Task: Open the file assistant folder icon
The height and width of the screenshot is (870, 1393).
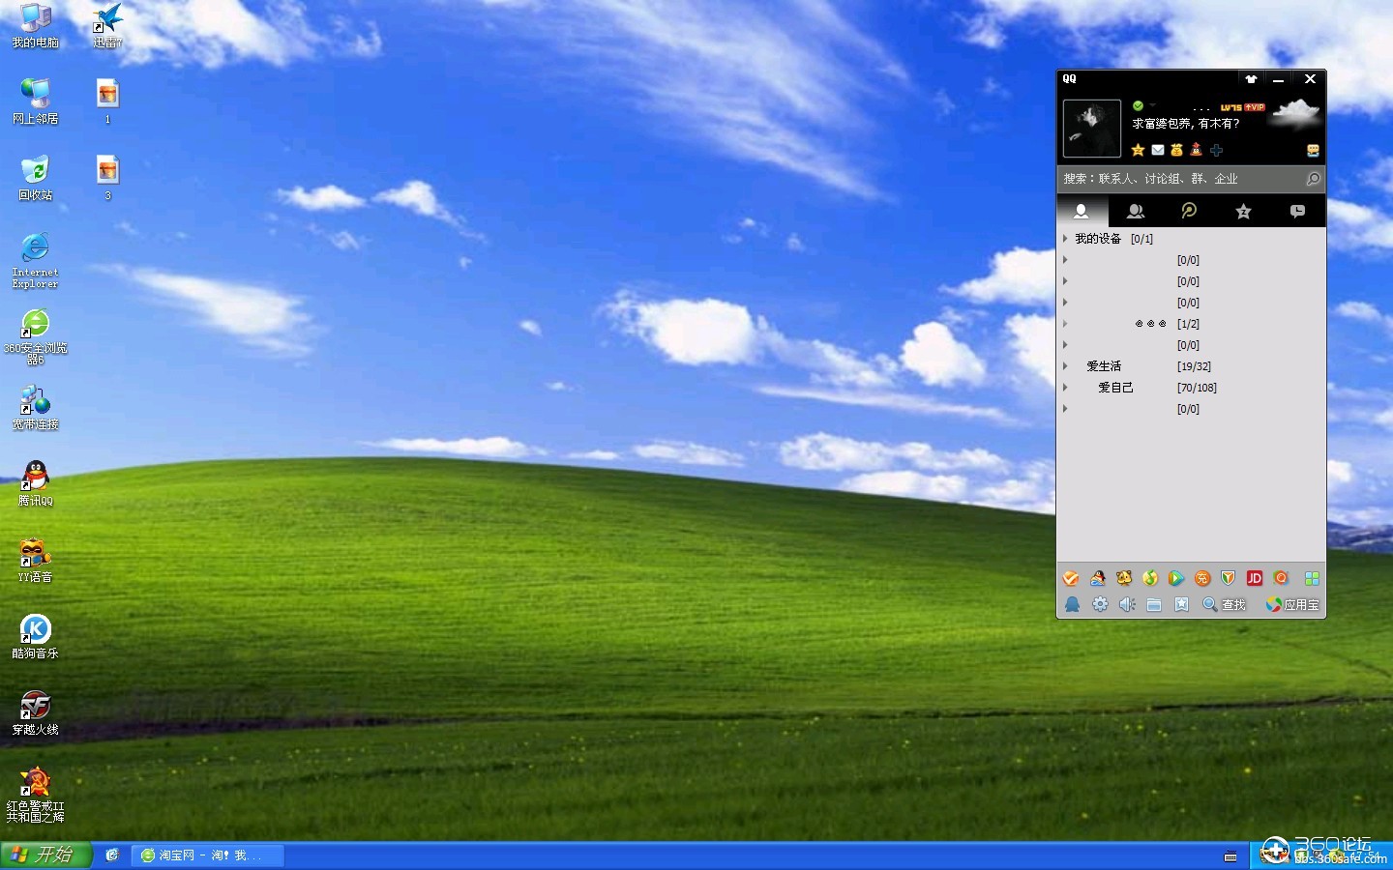Action: coord(1154,604)
